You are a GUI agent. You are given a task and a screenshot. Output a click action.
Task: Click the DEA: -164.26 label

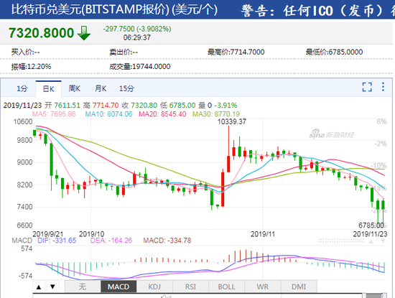[111, 241]
